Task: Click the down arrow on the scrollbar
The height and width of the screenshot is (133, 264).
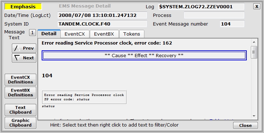Action: coord(254,116)
